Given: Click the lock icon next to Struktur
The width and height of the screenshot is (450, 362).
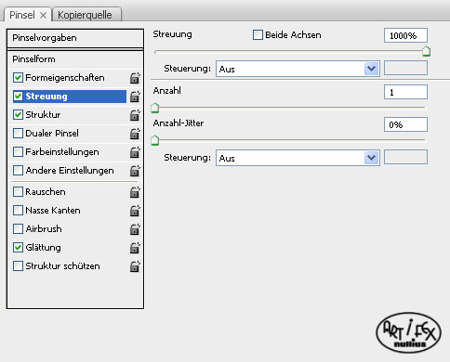Looking at the screenshot, I should pyautogui.click(x=135, y=115).
